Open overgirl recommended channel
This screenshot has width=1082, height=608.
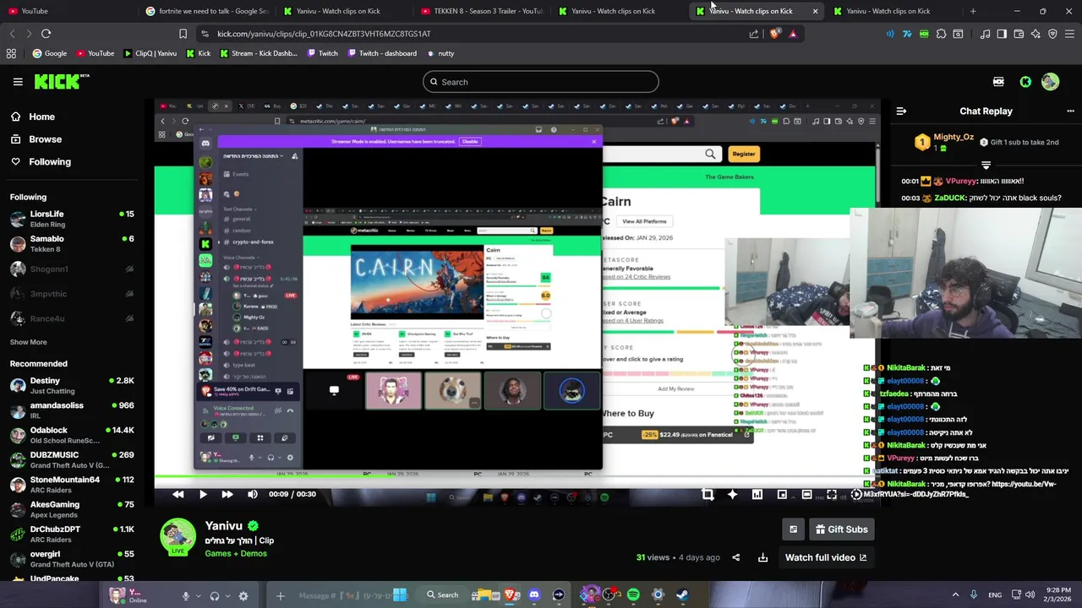tap(72, 559)
